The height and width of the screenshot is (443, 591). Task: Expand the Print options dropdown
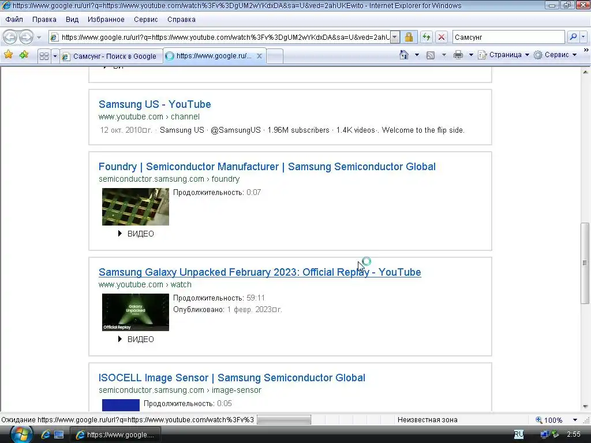tap(471, 55)
